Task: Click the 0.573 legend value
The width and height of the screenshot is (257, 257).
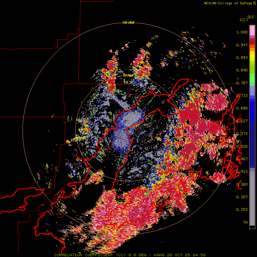Action: pyautogui.click(x=242, y=134)
